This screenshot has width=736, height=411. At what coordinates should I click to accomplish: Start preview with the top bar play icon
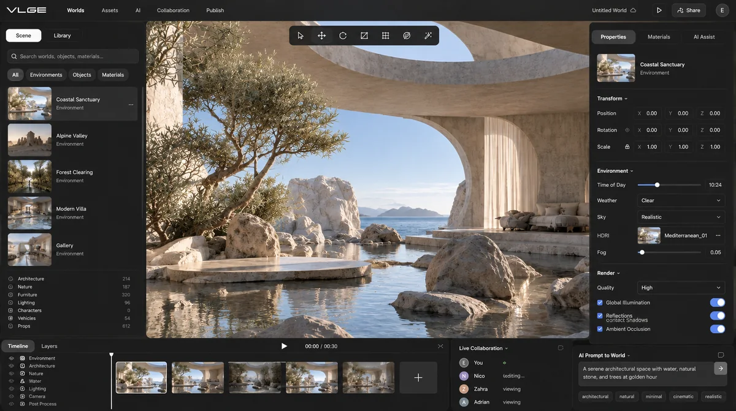click(x=659, y=10)
